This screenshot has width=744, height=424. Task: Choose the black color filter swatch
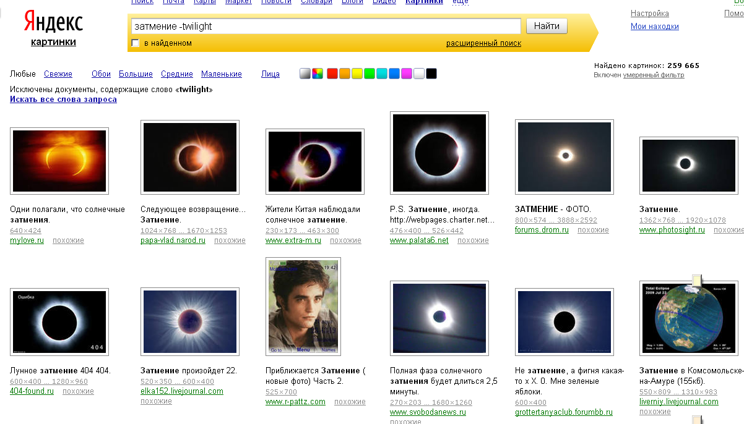pos(431,74)
